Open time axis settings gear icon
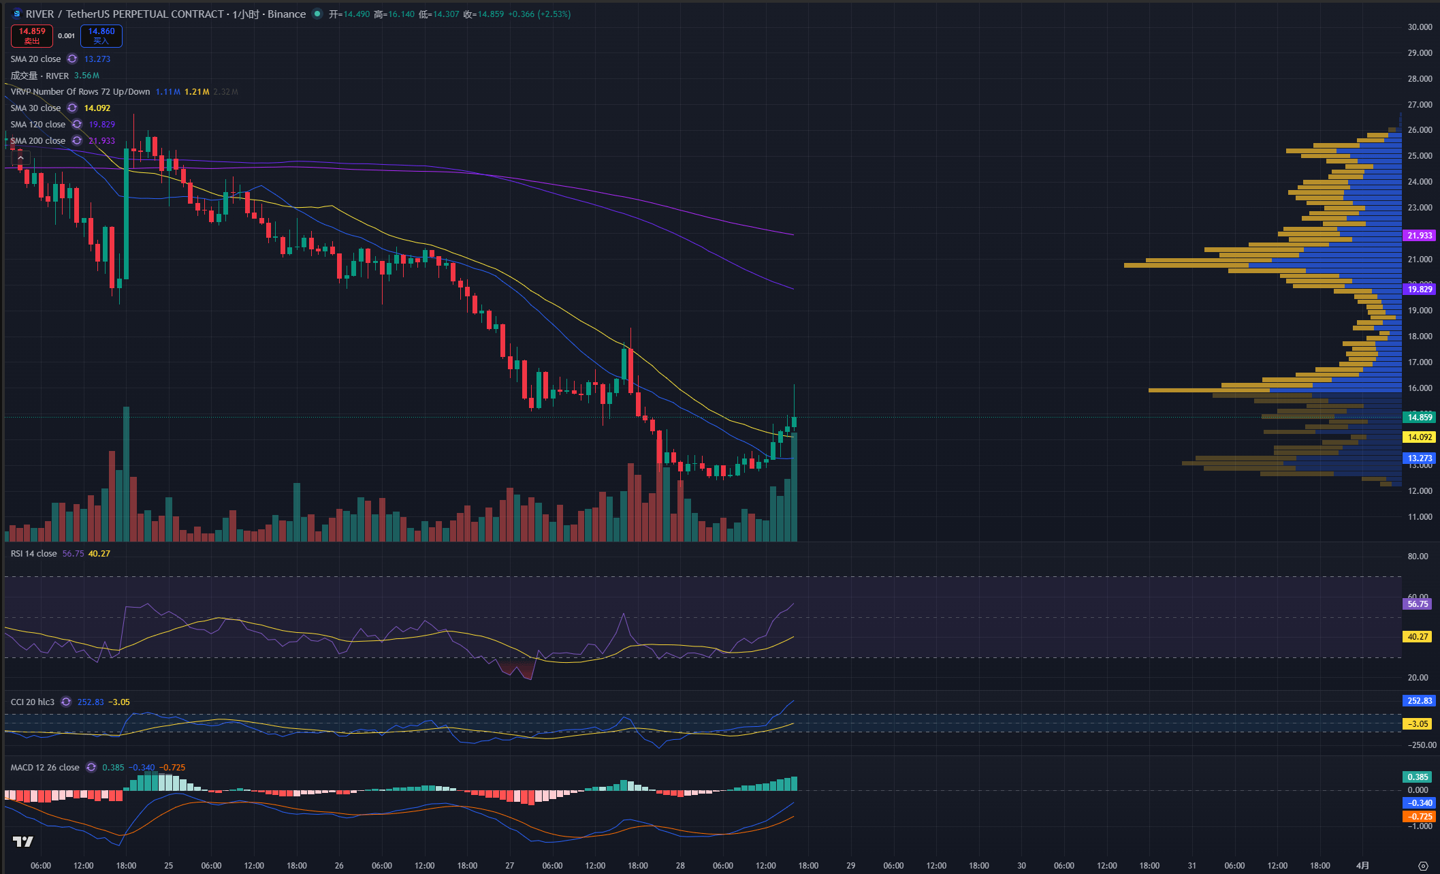This screenshot has width=1440, height=874. 1423,866
